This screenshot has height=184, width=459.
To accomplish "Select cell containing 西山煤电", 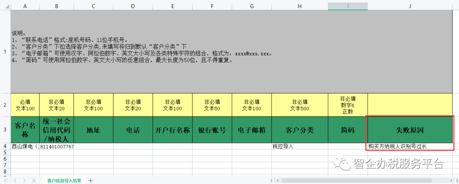I will coord(25,146).
